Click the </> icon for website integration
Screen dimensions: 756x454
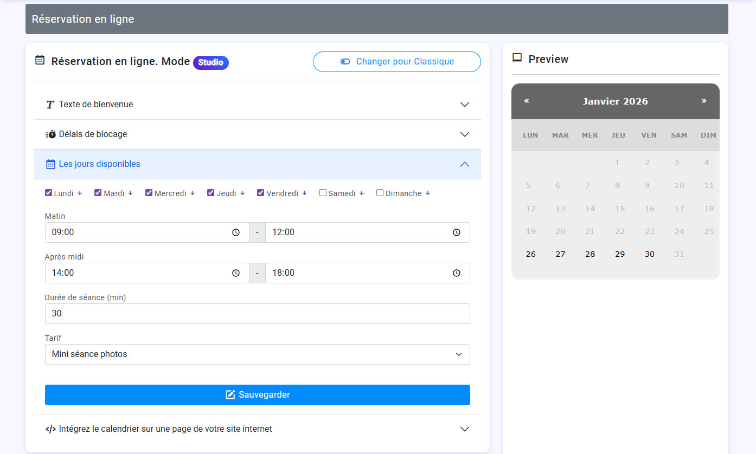click(50, 429)
